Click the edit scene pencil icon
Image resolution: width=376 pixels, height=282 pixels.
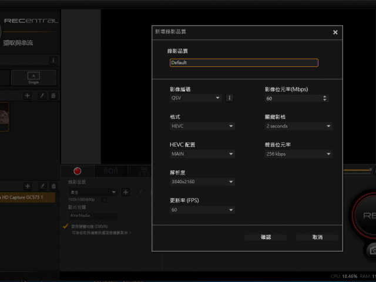click(x=42, y=96)
